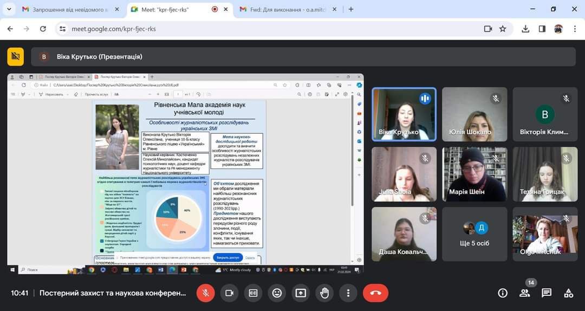
Task: Raise your hand in the meeting
Action: 324,293
